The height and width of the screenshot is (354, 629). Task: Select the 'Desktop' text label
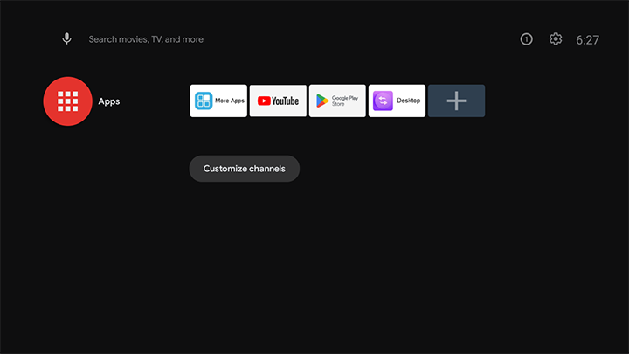[x=408, y=101]
